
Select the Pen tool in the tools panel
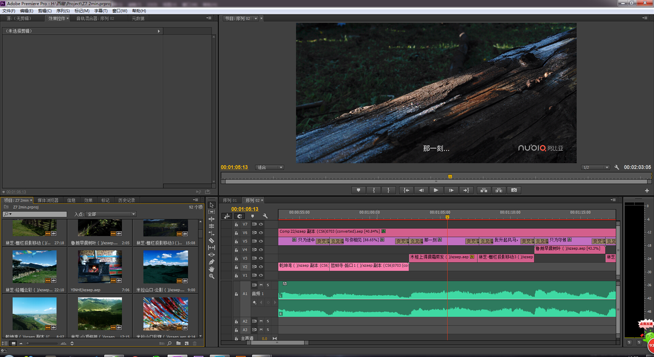coord(212,262)
